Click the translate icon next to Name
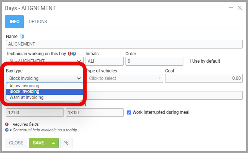The height and width of the screenshot is (153, 248). [x=22, y=36]
